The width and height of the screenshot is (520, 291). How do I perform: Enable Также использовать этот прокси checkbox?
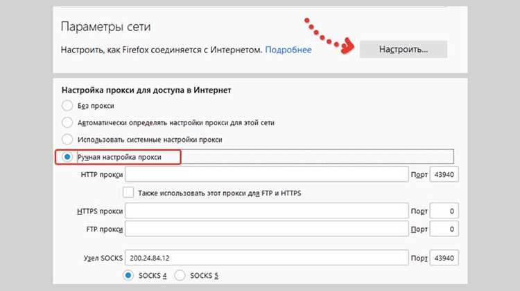(128, 192)
